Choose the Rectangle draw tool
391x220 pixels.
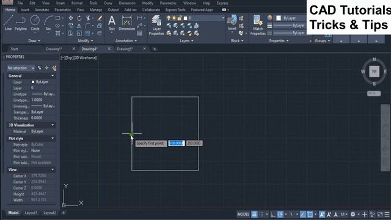click(x=57, y=18)
